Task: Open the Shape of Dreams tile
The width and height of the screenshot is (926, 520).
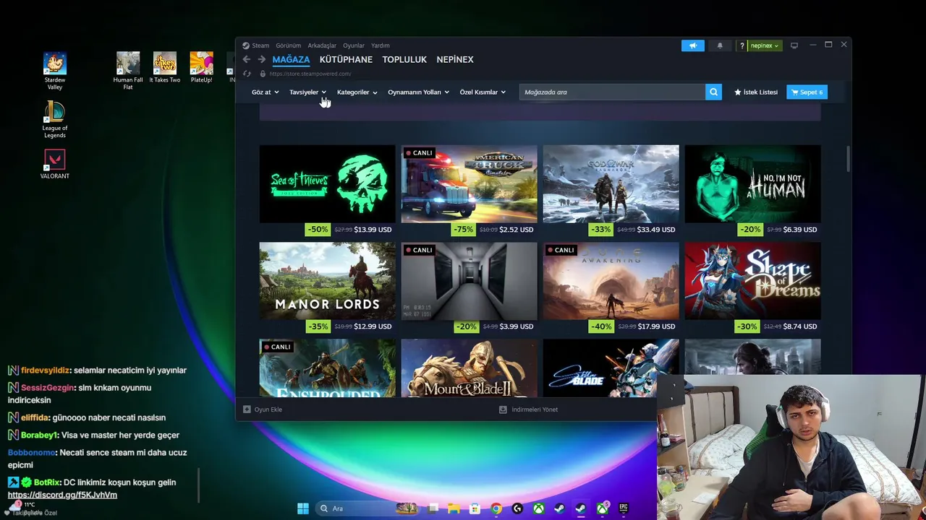Action: coord(752,280)
